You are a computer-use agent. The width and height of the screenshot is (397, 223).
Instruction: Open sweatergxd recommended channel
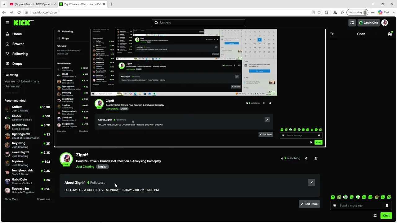click(x=27, y=154)
